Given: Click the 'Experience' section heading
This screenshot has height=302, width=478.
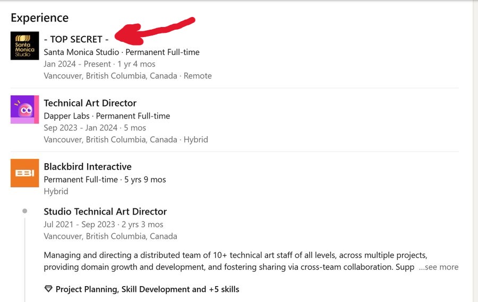Looking at the screenshot, I should [x=39, y=17].
